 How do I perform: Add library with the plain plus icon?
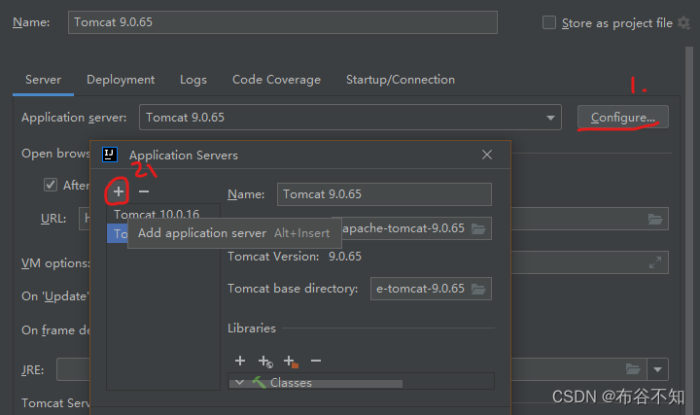point(240,361)
